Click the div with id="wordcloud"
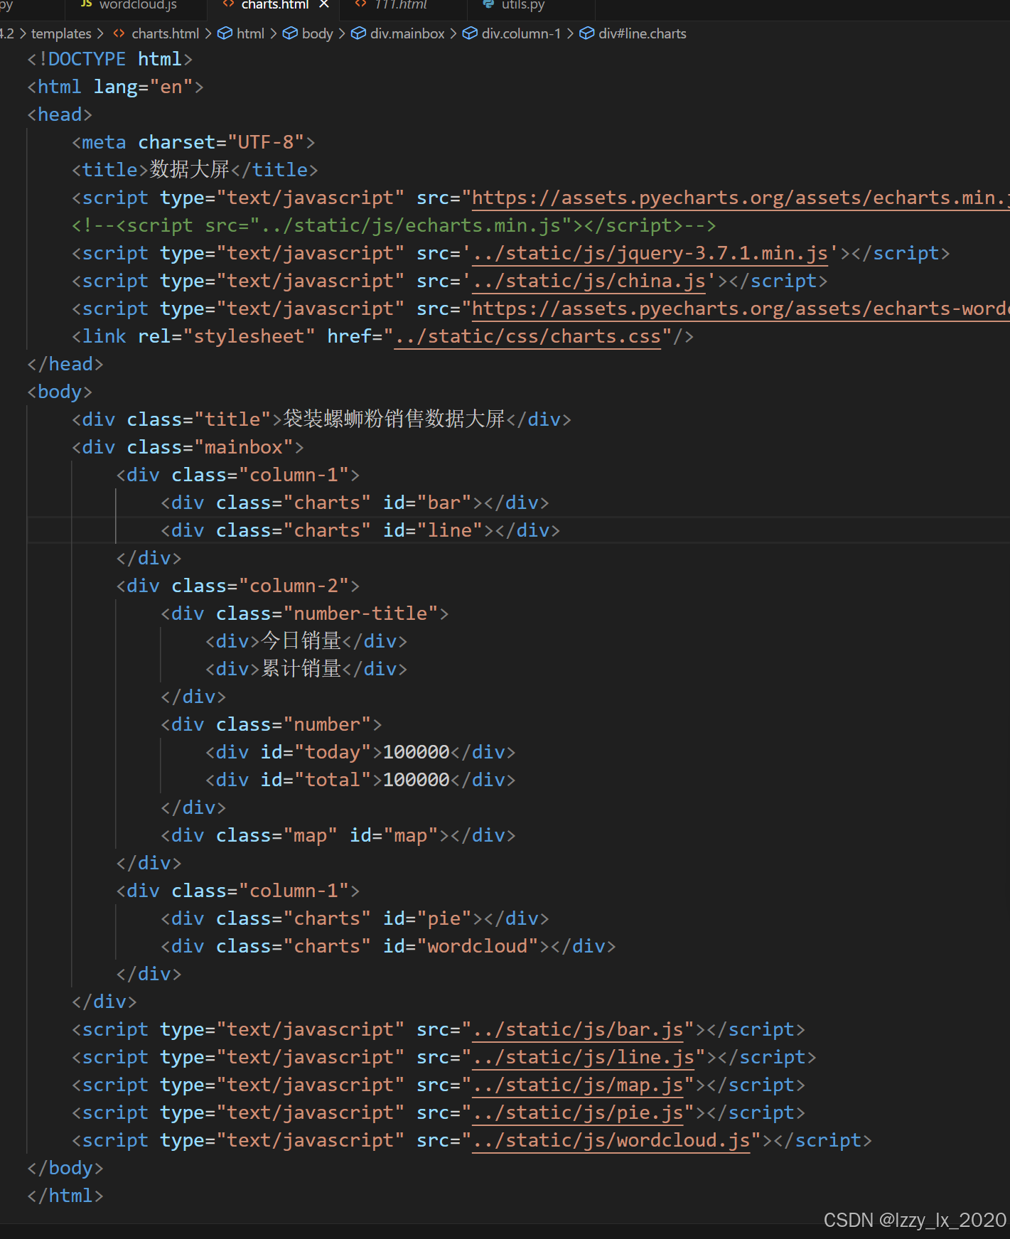Viewport: 1010px width, 1239px height. [x=388, y=946]
